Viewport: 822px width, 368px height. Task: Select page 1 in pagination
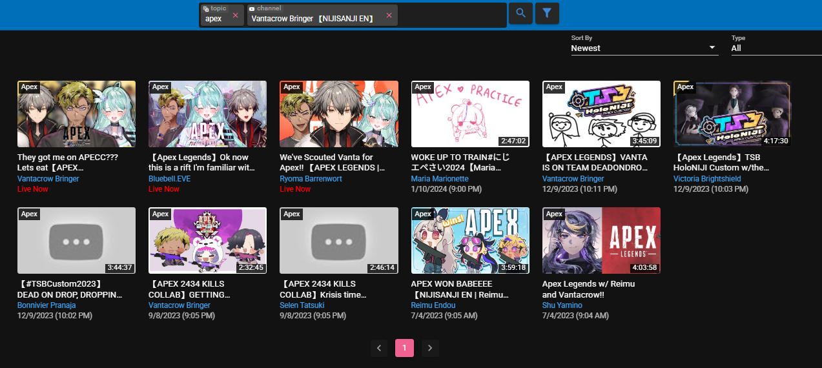point(404,349)
